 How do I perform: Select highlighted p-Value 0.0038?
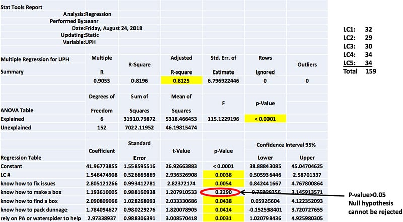point(223,175)
